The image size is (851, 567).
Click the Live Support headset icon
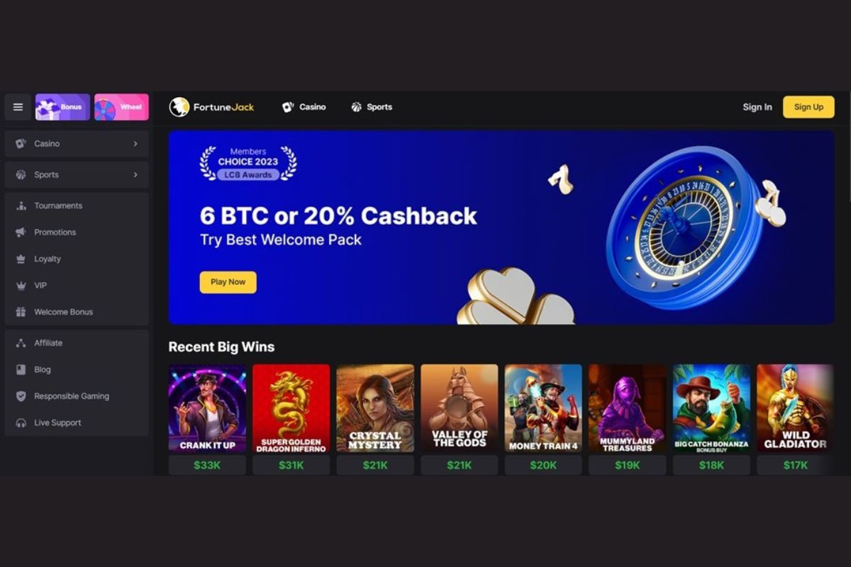[x=21, y=422]
